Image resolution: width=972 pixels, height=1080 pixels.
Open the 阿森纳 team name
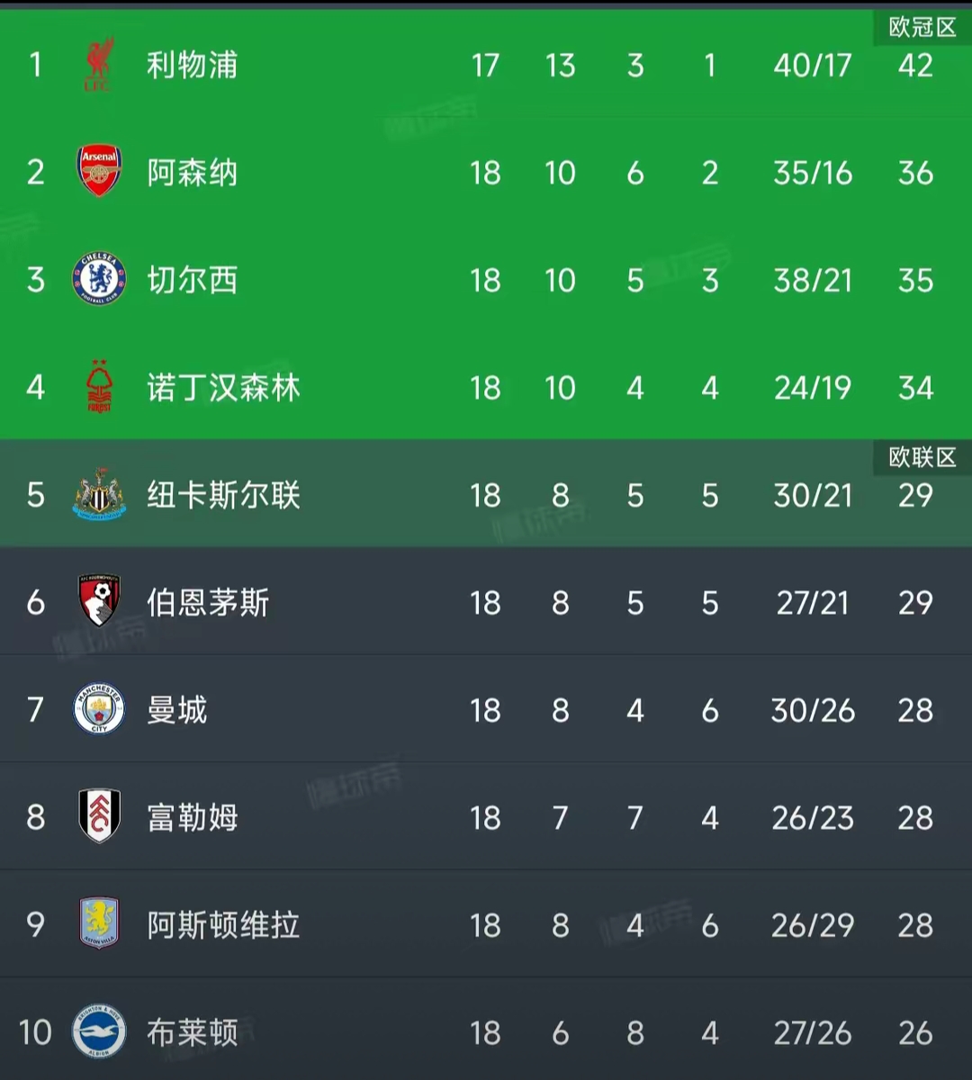(193, 172)
